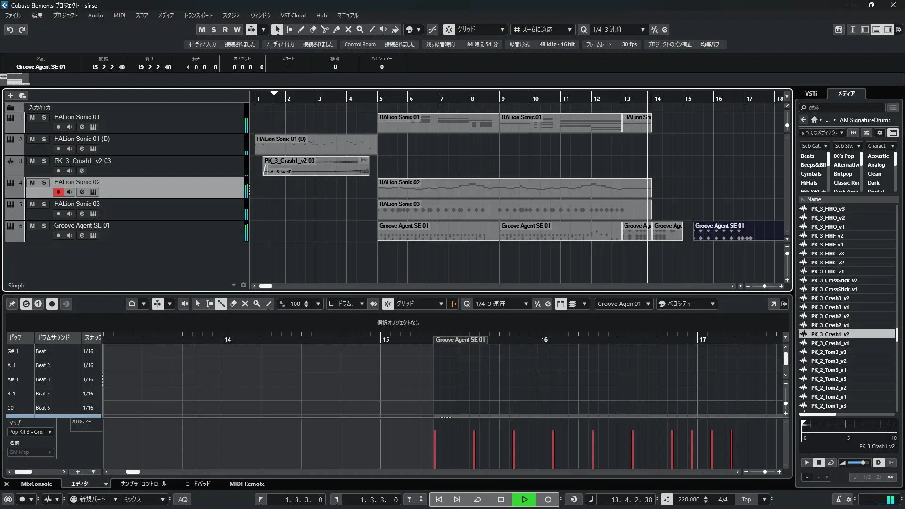Select the Zoom magnifier tool in top toolbar

tap(360, 29)
